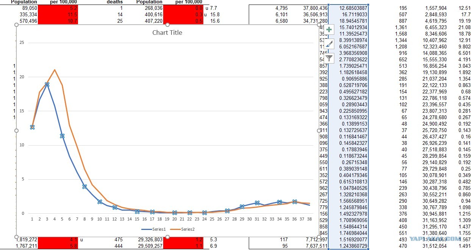Select cell with value 18.94545781

tap(349, 21)
